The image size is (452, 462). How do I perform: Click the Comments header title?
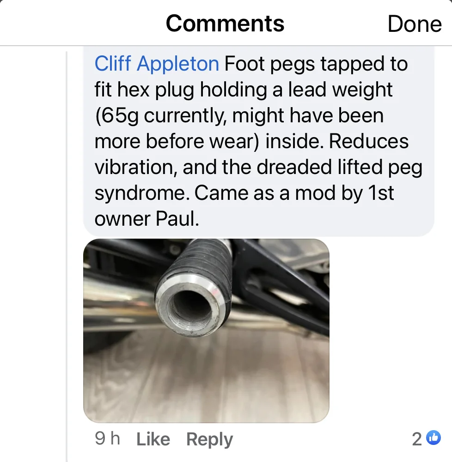coord(225,23)
